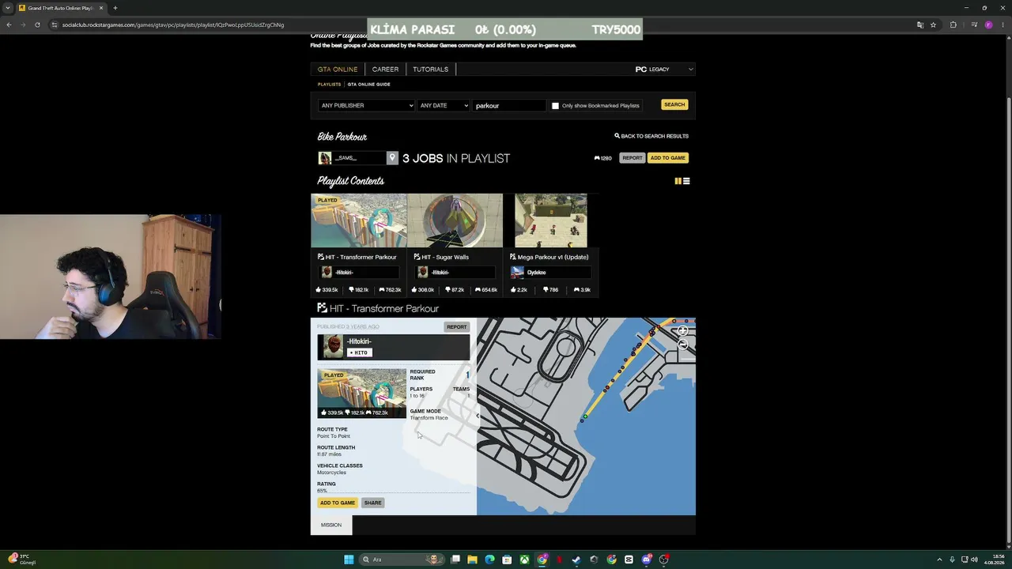Open Xbox app from taskbar
Screen dimensions: 1012x569
point(524,560)
